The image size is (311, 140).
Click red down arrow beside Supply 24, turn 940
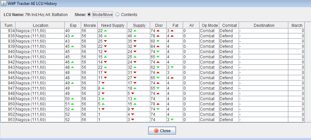pos(135,52)
